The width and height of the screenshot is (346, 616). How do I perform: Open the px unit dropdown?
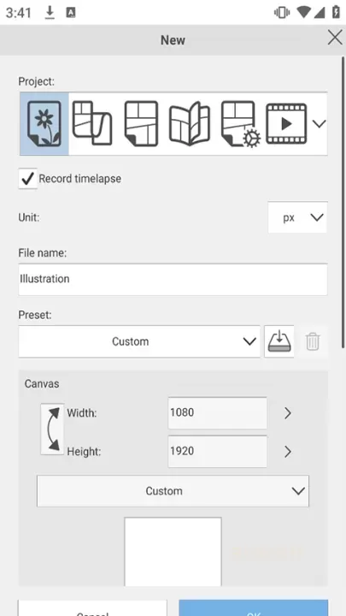(298, 217)
